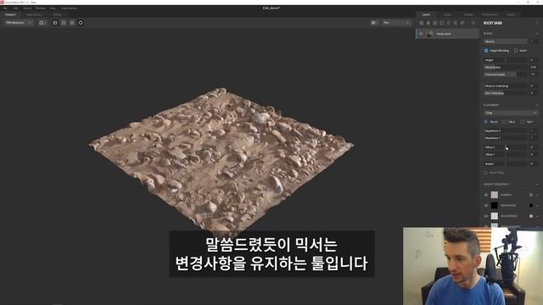Click the Wrap to Underlying slider

coord(505,86)
